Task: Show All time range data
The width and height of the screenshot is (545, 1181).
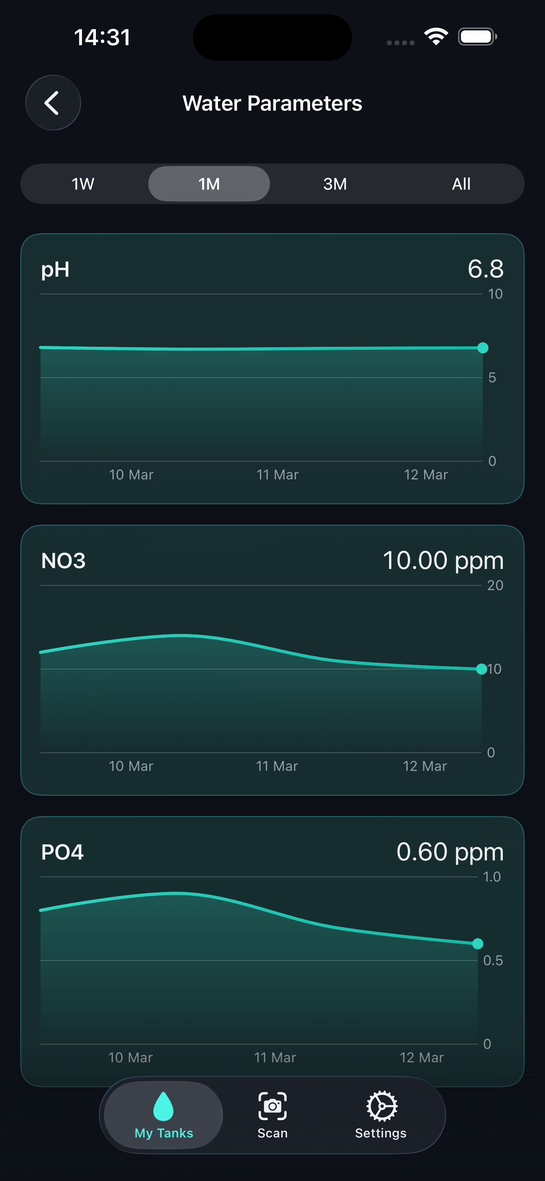Action: tap(461, 184)
